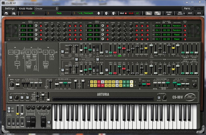Image resolution: width=206 pixels, height=135 pixels.
Task: Click the CPU usage 2% display
Action: coord(199,9)
